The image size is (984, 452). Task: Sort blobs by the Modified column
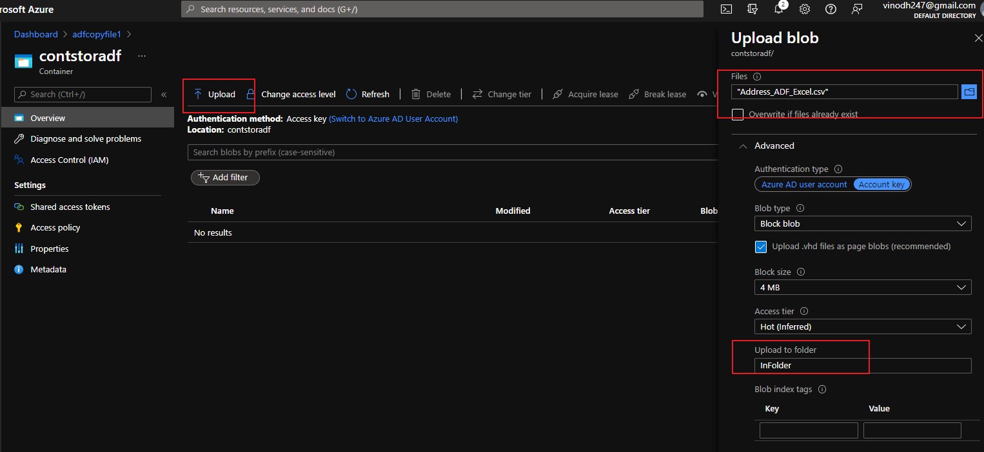point(513,211)
